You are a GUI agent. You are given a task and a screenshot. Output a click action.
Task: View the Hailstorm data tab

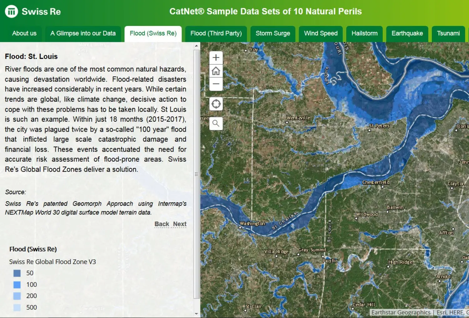364,33
